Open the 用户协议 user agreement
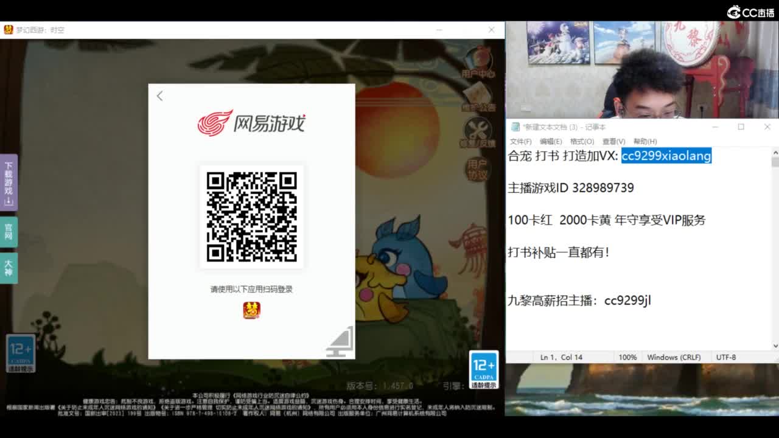Screen dimensions: 779x438 pos(477,169)
